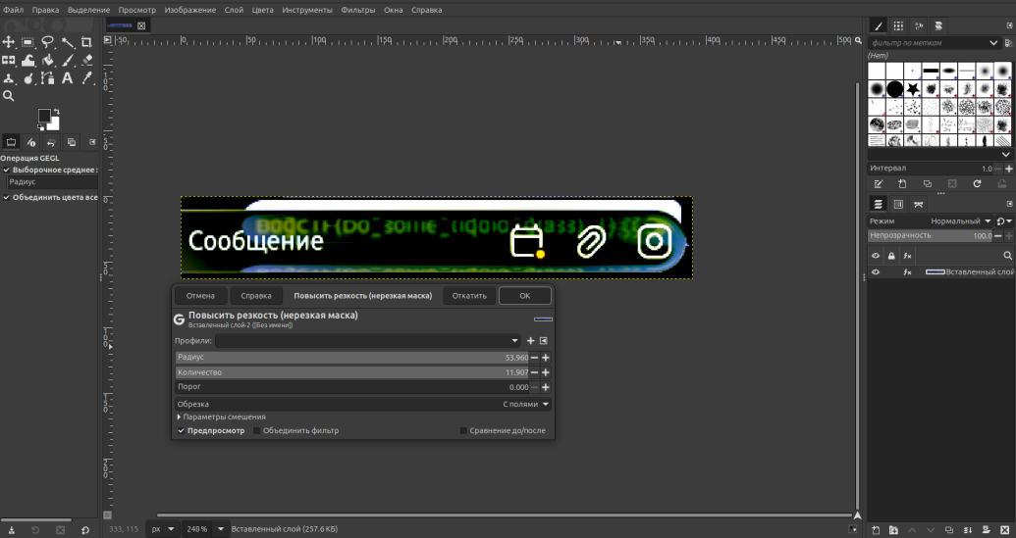
Task: Increase the Радиус value with plus
Action: pyautogui.click(x=546, y=358)
